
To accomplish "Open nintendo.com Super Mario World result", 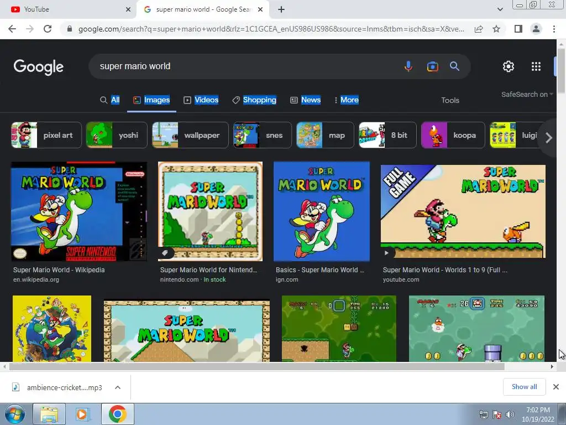I will tap(208, 270).
